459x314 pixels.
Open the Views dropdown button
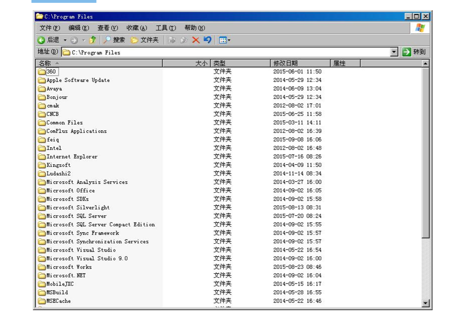[224, 40]
